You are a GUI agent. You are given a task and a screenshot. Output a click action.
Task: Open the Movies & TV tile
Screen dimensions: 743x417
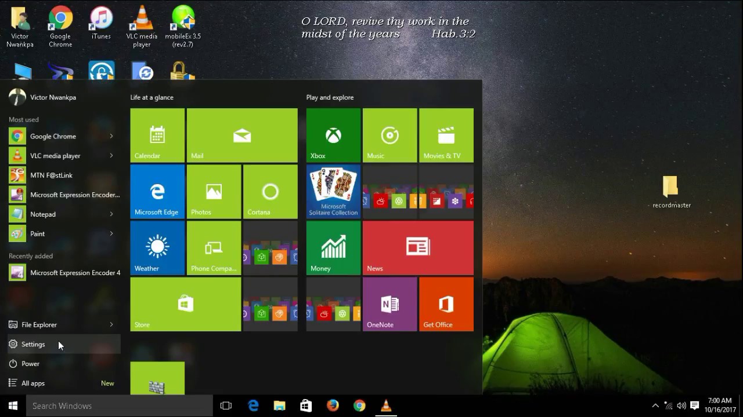click(446, 135)
